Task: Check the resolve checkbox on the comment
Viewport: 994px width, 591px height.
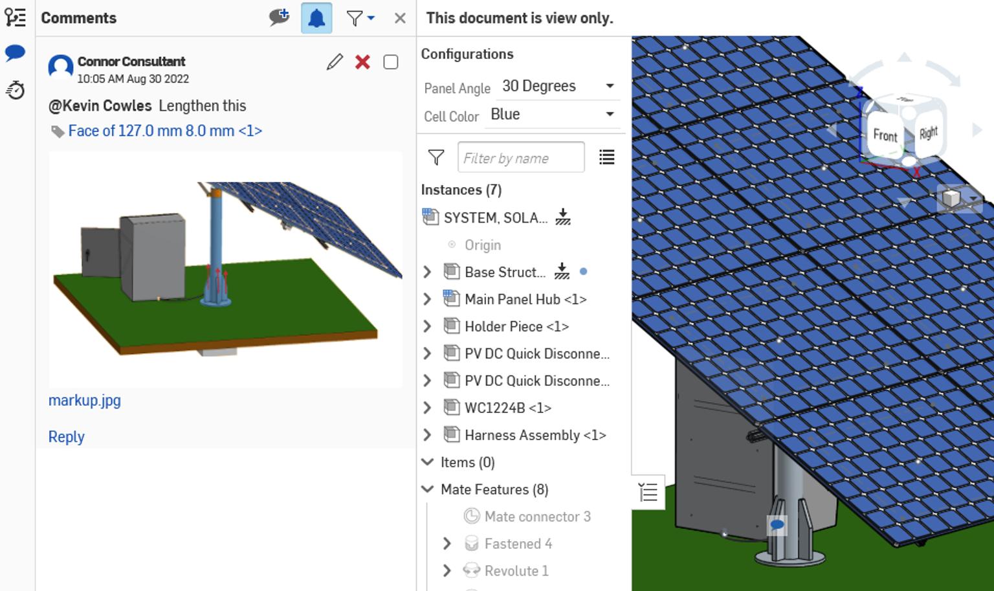Action: [x=390, y=62]
